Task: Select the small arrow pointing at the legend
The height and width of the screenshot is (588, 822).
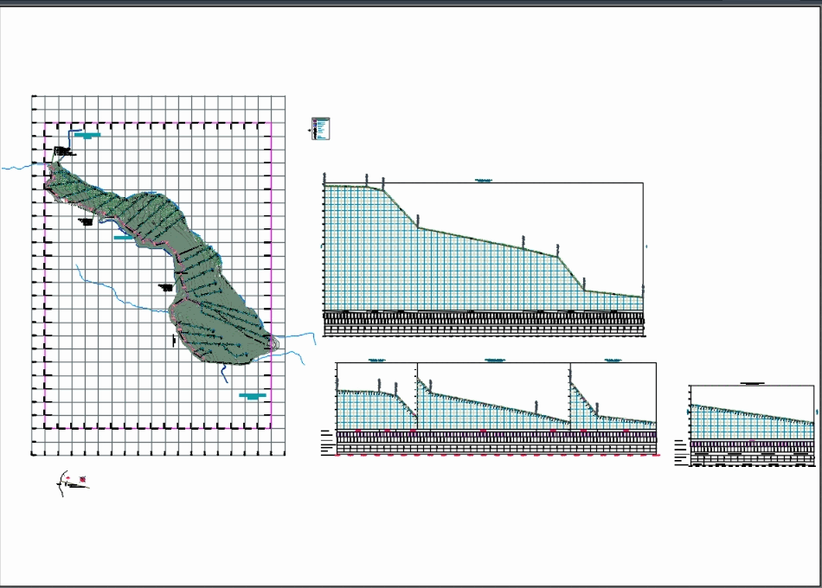Action: tap(309, 130)
